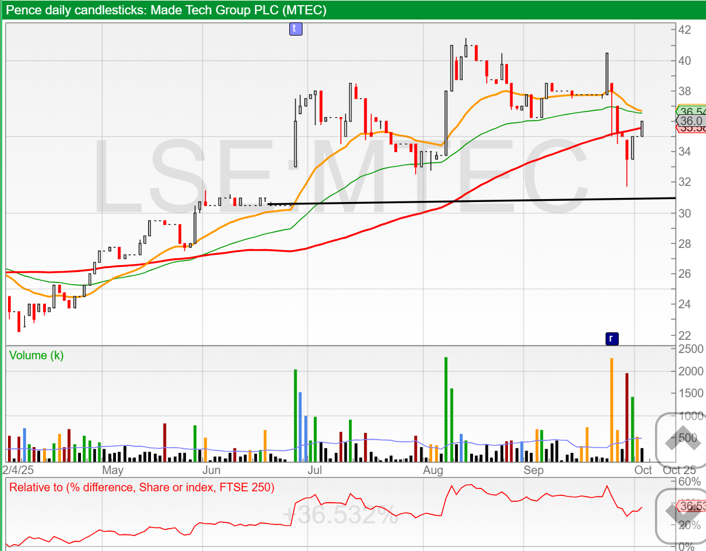Click the blue 't' event marker
This screenshot has width=706, height=551.
(295, 28)
